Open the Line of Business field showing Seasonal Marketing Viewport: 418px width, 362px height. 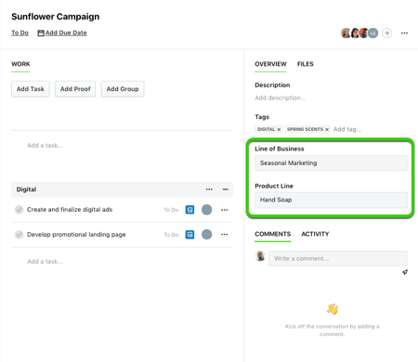point(332,163)
